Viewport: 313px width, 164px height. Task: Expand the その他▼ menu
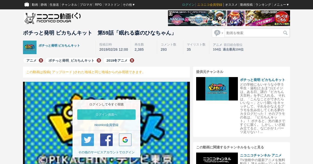click(129, 5)
